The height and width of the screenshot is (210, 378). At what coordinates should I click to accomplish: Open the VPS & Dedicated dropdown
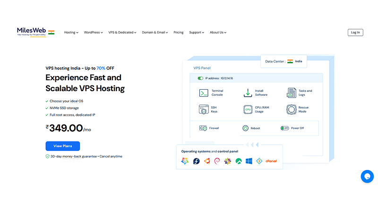122,33
